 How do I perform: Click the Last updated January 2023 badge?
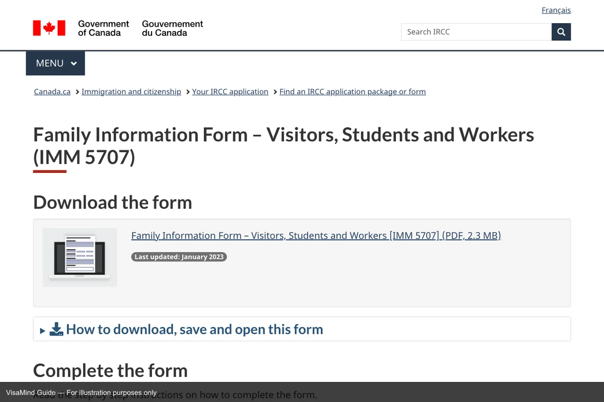click(179, 257)
